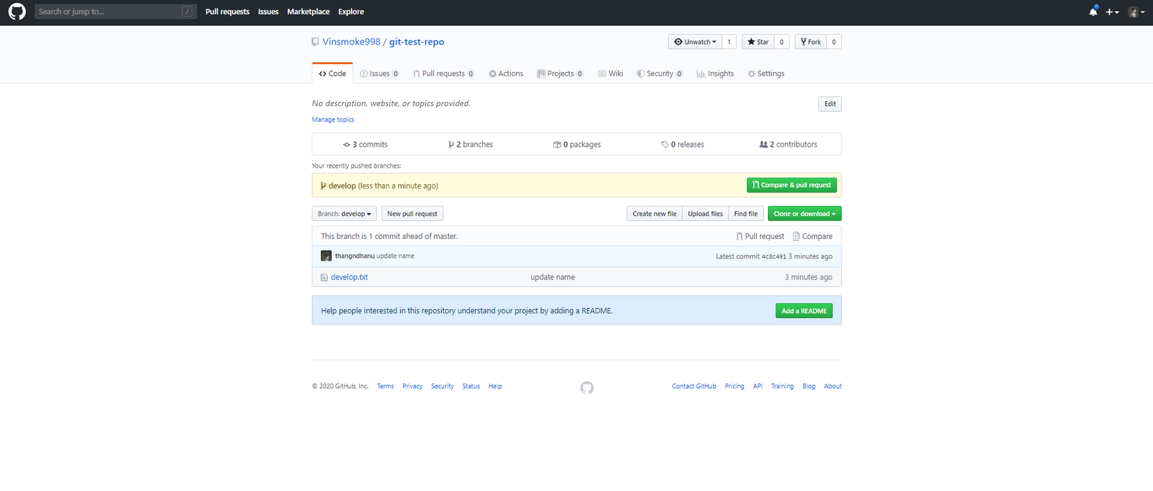The width and height of the screenshot is (1153, 491).
Task: Open the user profile avatar menu
Action: (x=1136, y=12)
